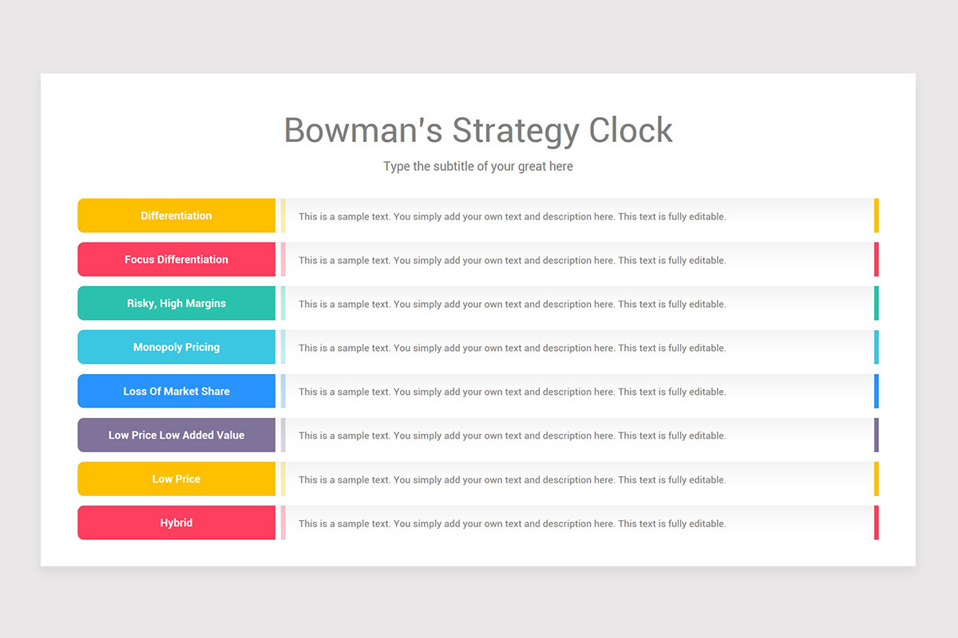Select the cyan Monopoly Pricing label
This screenshot has width=958, height=638.
(176, 347)
